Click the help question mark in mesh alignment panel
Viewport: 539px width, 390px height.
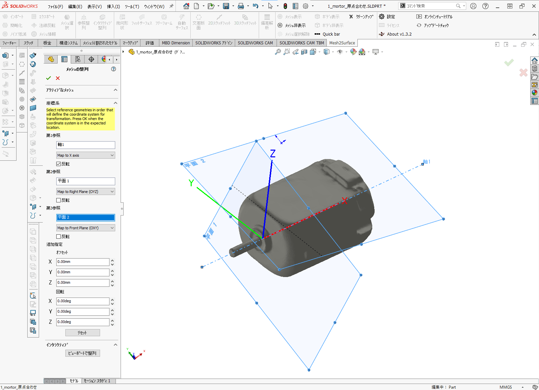click(114, 69)
